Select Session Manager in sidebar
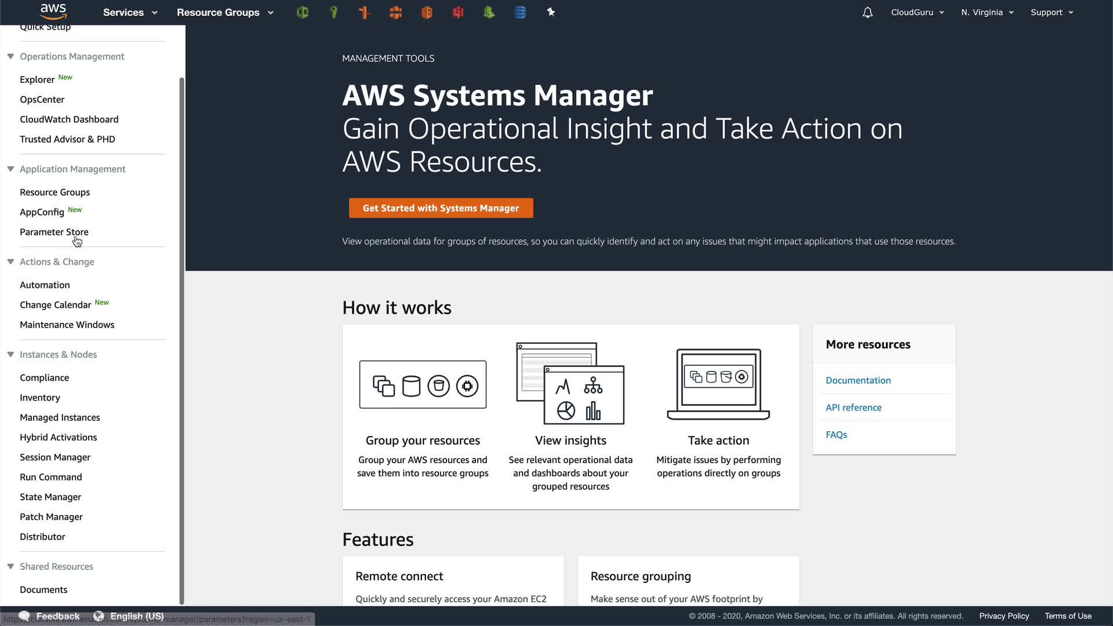Viewport: 1113px width, 626px height. point(55,457)
